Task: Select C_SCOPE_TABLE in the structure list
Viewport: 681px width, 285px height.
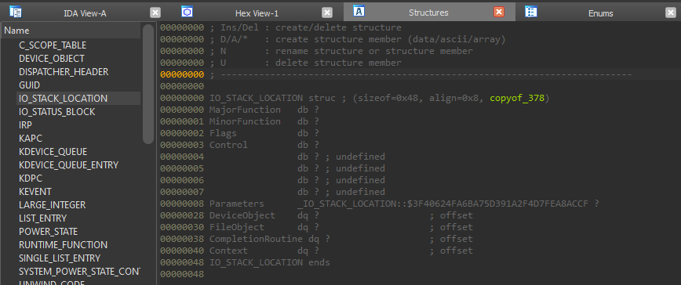Action: pyautogui.click(x=53, y=45)
